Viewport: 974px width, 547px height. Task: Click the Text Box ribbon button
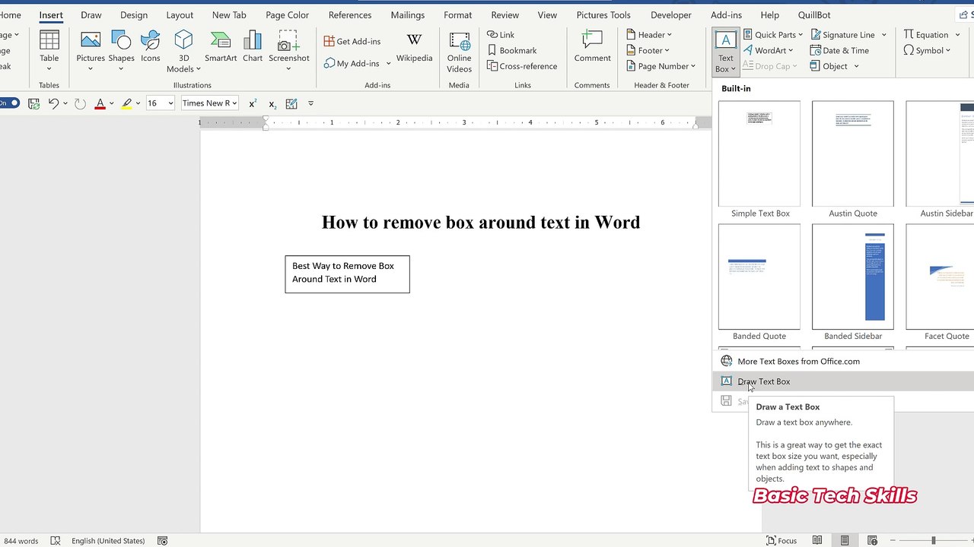click(x=726, y=52)
